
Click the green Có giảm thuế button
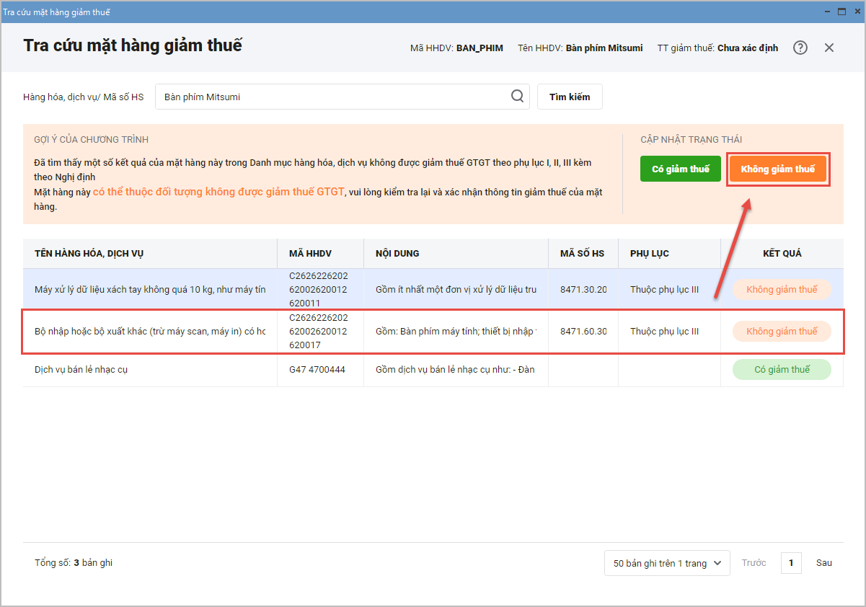point(681,169)
